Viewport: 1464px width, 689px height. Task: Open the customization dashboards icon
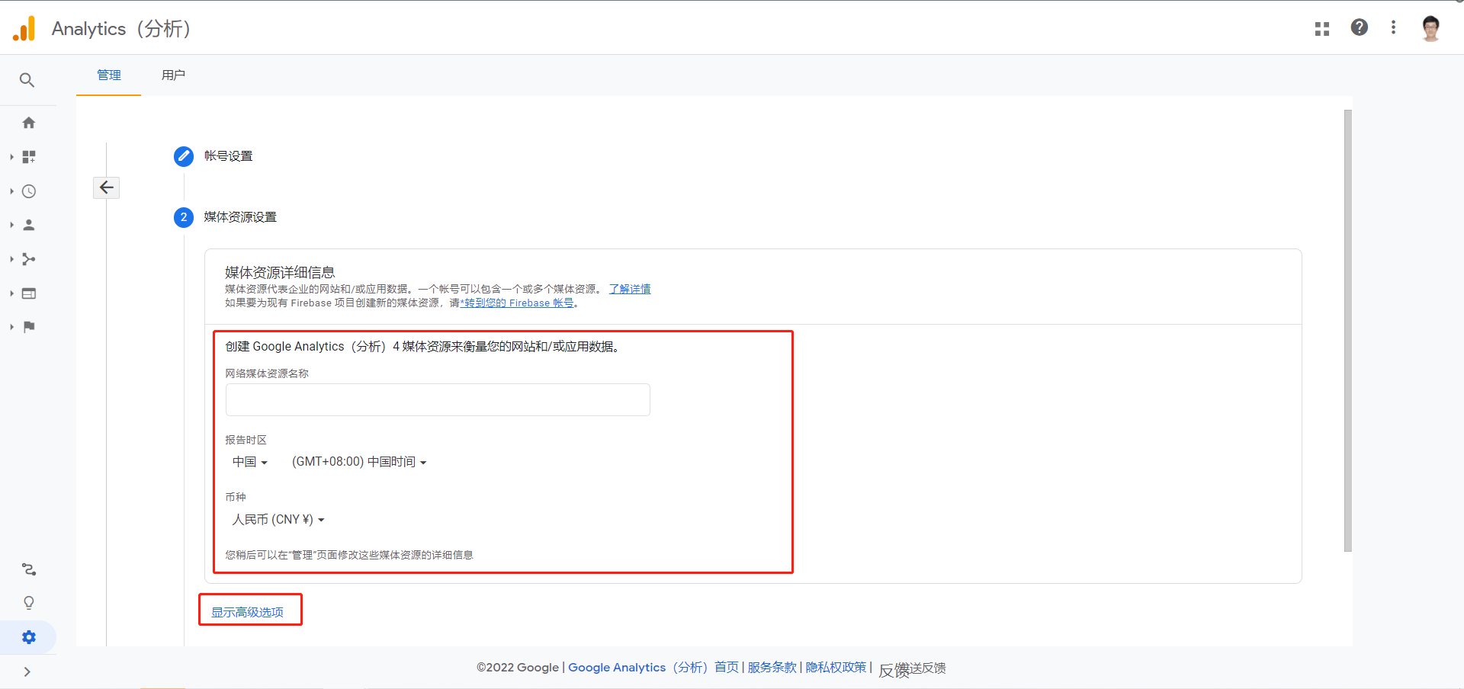pyautogui.click(x=29, y=157)
